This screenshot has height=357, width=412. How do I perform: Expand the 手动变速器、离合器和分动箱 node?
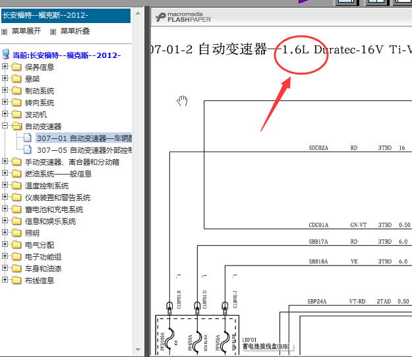[5, 161]
